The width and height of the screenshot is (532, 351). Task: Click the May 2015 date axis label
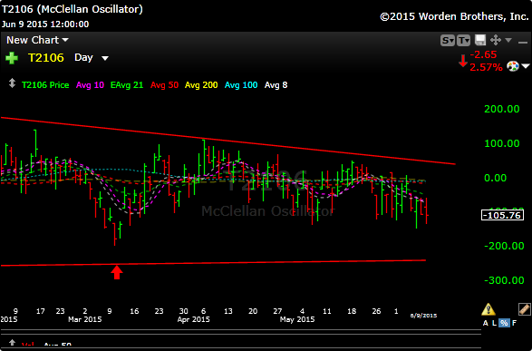pyautogui.click(x=297, y=319)
